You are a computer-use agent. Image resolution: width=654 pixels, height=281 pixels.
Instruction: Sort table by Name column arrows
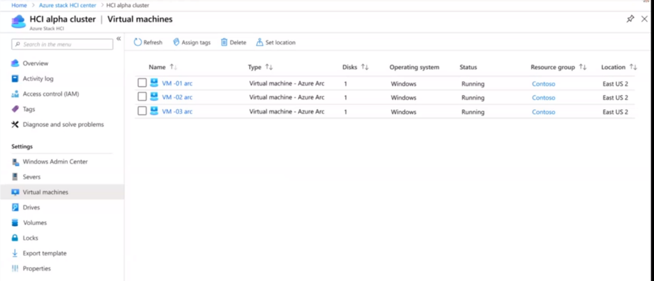pyautogui.click(x=174, y=67)
